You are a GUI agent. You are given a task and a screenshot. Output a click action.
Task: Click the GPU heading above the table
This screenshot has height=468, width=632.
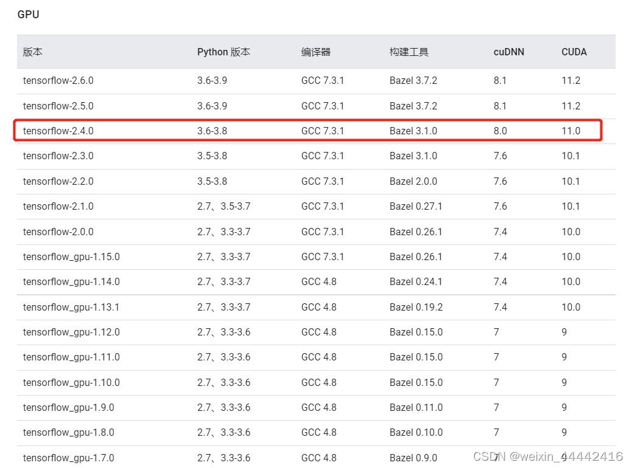point(28,15)
